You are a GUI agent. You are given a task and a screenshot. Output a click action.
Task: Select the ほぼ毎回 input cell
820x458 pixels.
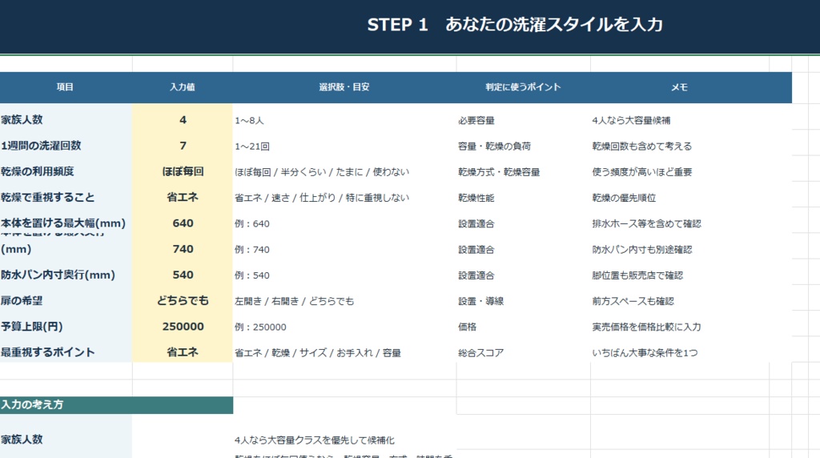coord(183,171)
